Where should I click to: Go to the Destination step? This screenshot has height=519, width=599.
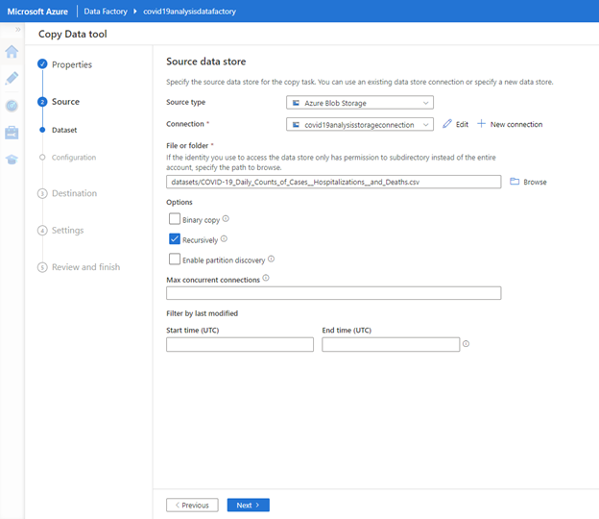[74, 193]
